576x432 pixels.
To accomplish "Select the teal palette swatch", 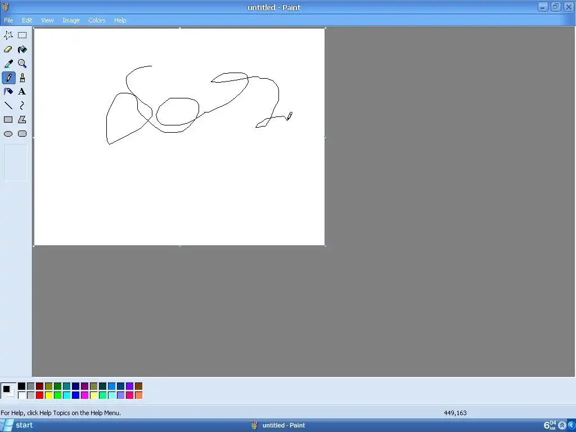I will [66, 386].
